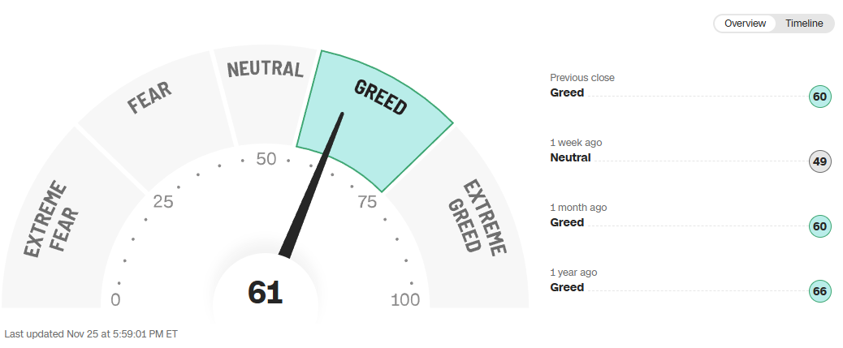Click the 100 mark on the gauge scale
Viewport: 843px width, 348px height.
point(405,300)
